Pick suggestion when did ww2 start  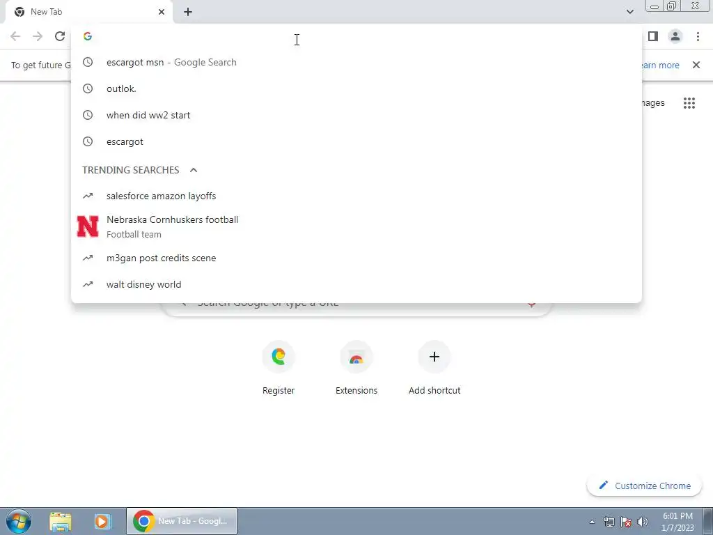(x=356, y=115)
